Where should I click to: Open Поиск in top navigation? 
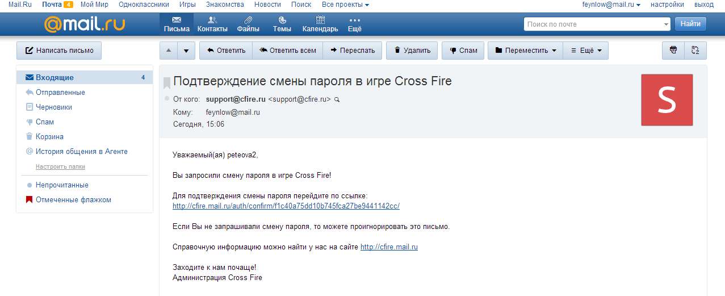(301, 5)
